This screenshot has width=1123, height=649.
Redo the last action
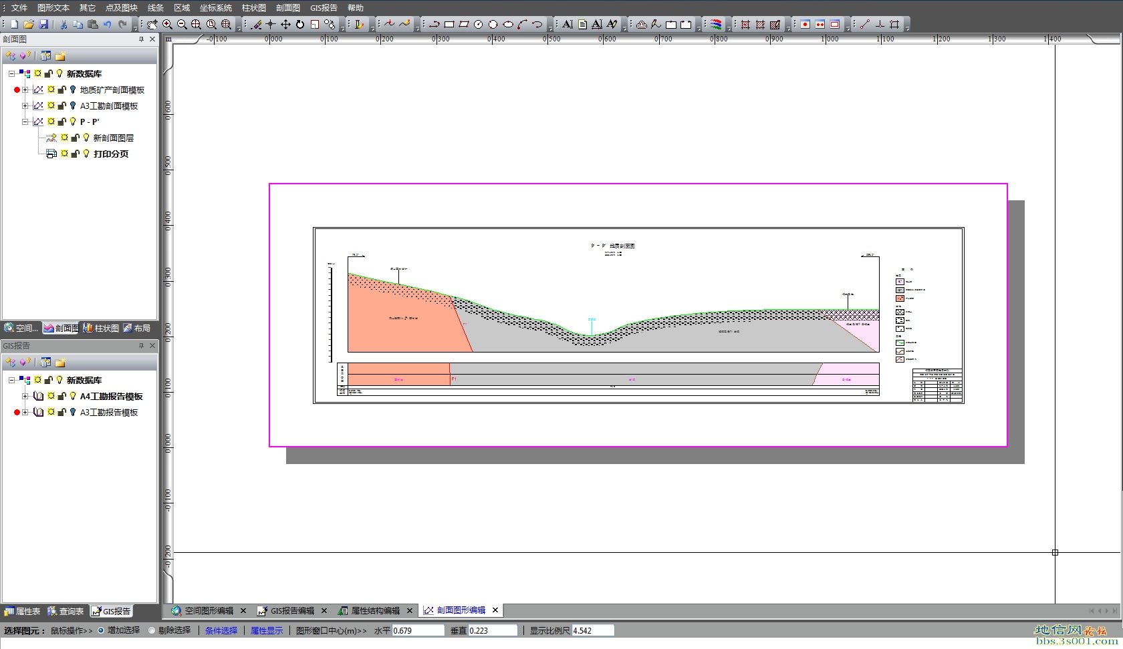point(122,24)
